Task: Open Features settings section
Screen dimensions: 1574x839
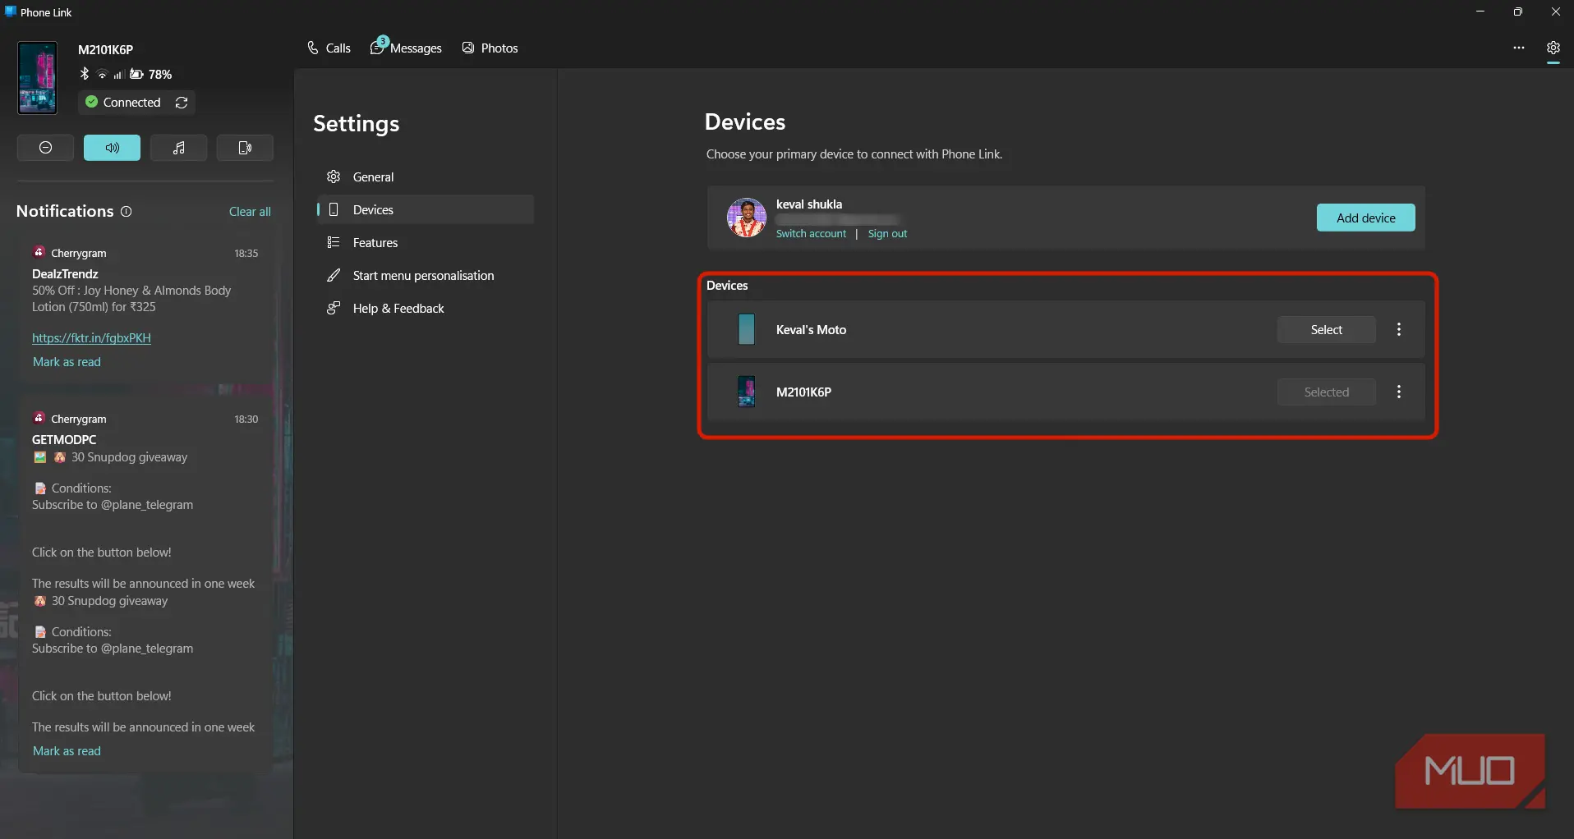Action: click(425, 243)
